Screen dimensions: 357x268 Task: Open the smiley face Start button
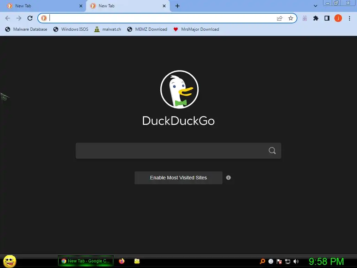[9, 261]
